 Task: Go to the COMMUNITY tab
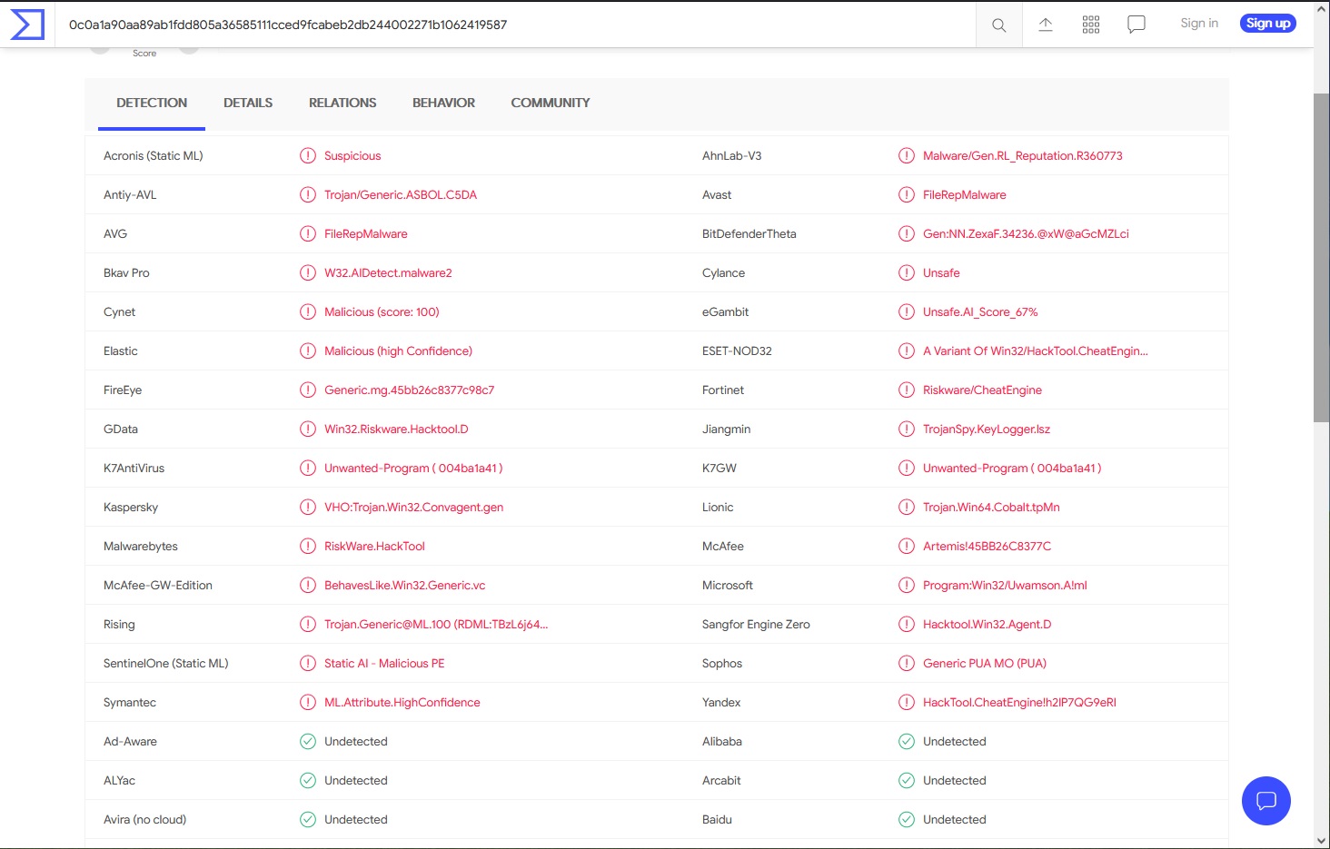550,103
